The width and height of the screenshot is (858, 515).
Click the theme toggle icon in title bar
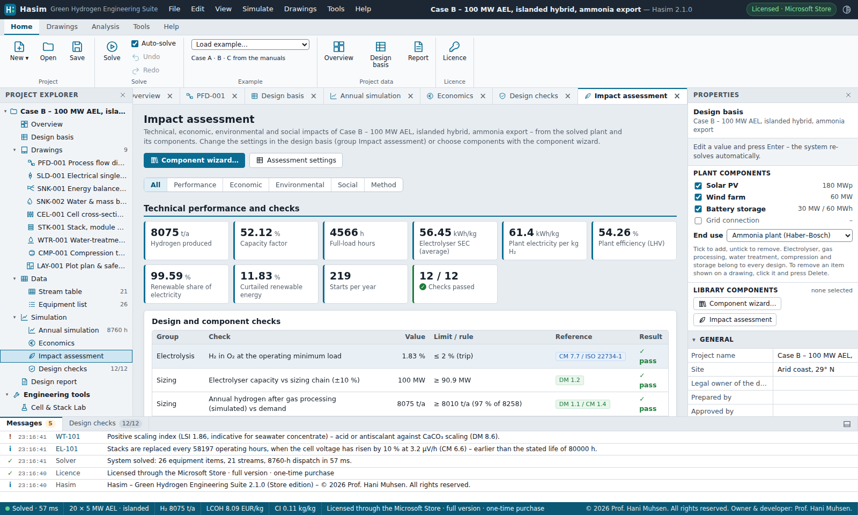847,9
